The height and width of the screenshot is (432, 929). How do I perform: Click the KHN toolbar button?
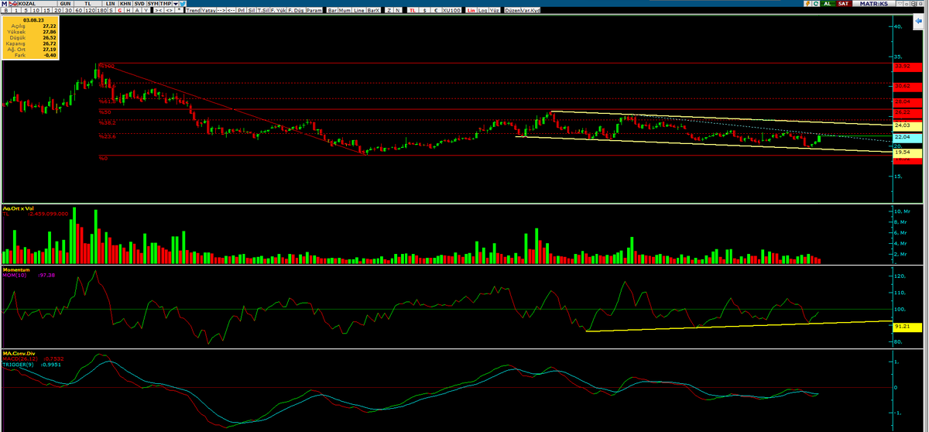(125, 4)
